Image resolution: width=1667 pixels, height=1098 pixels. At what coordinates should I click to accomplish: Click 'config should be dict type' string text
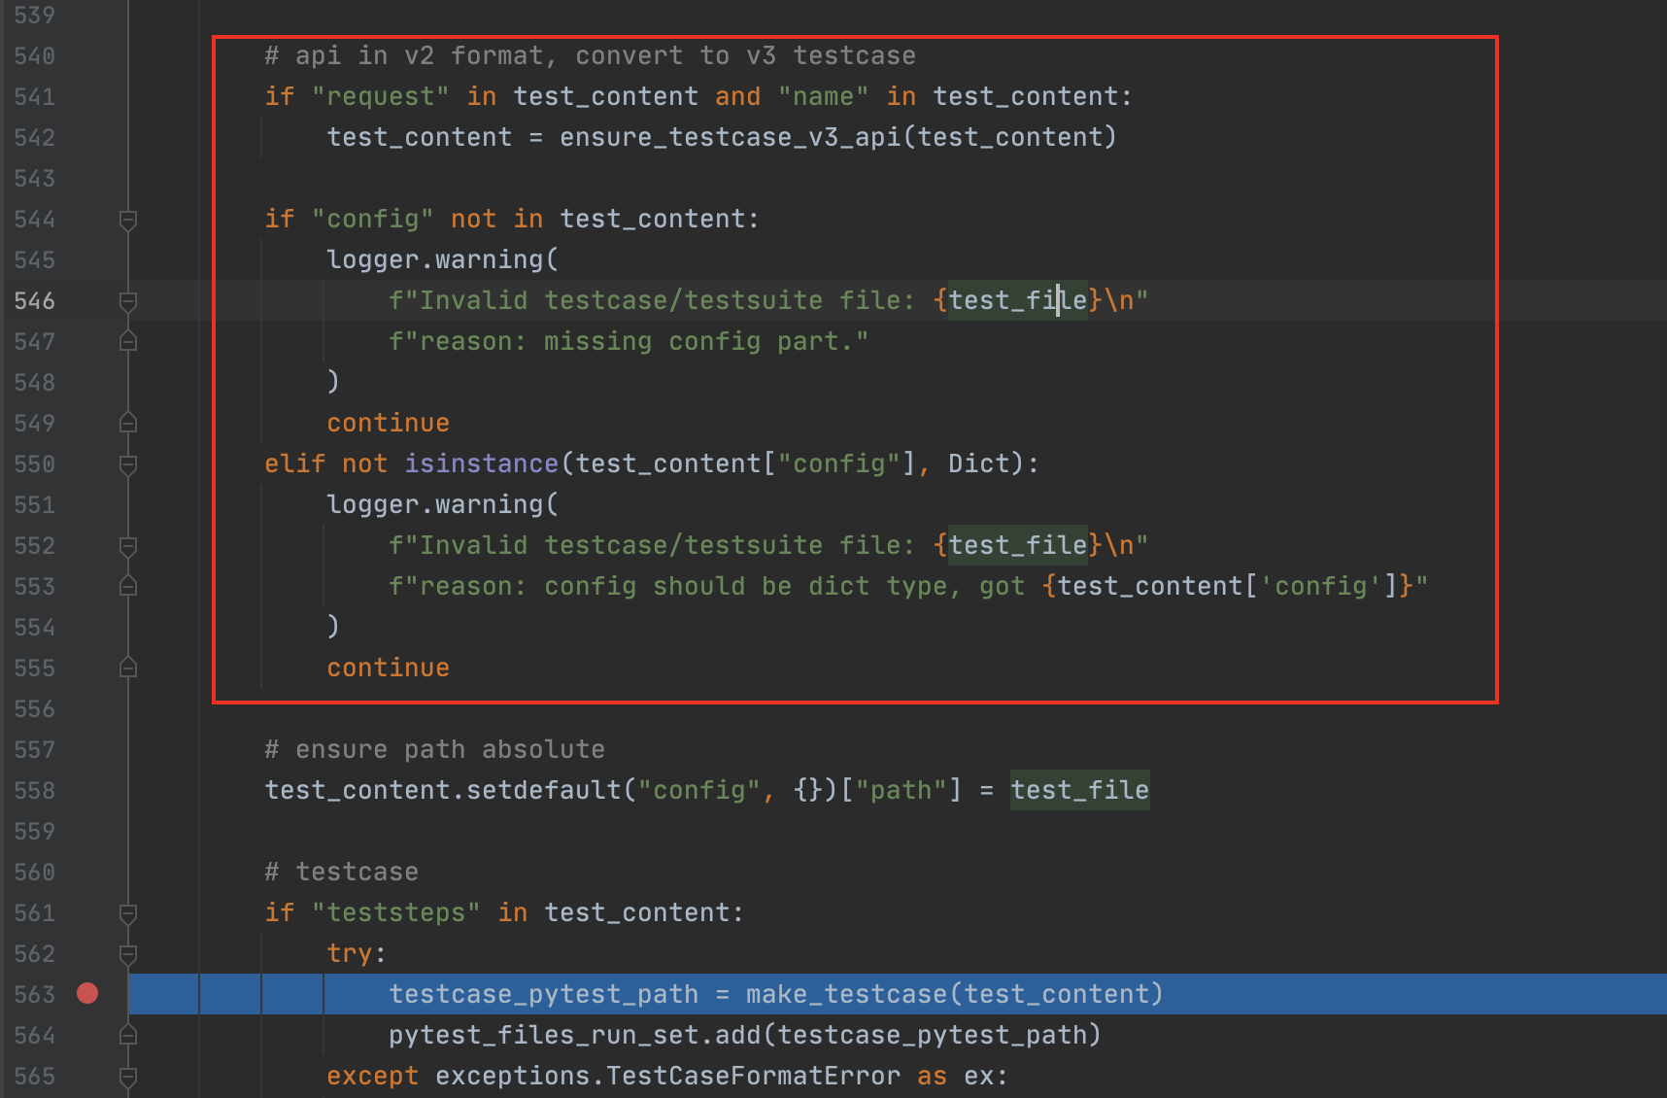point(745,586)
